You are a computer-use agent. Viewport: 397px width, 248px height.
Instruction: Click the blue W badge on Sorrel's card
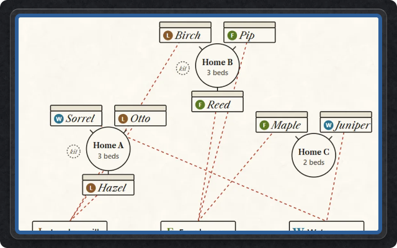[x=58, y=118]
